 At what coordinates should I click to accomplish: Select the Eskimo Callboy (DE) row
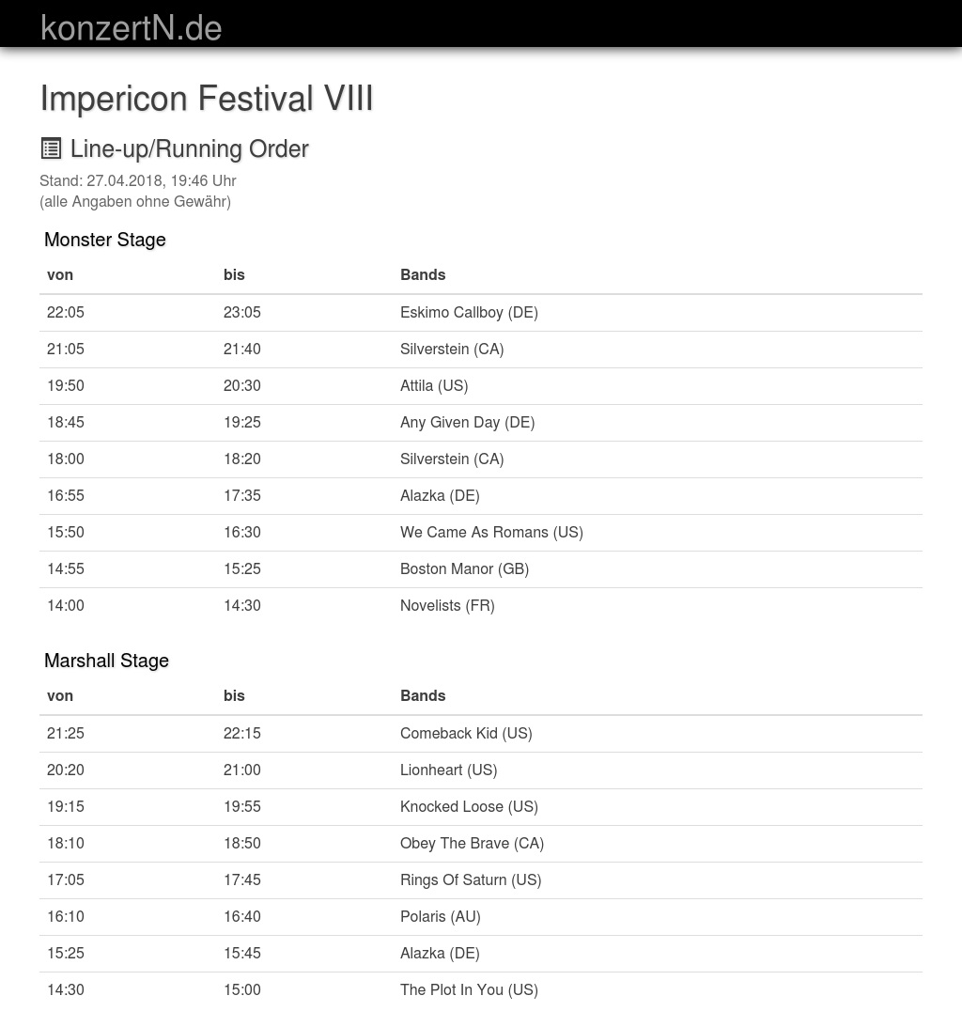(x=469, y=312)
